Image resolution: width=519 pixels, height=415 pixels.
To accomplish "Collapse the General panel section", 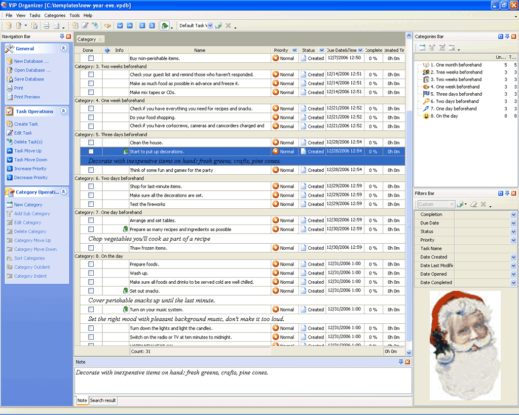I will pos(63,49).
